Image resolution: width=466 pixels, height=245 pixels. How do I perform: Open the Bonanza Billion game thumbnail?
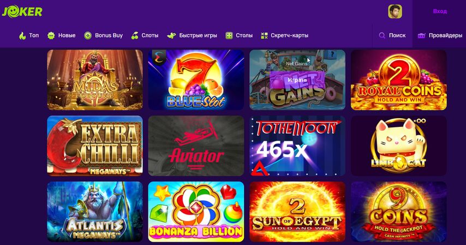pos(196,211)
